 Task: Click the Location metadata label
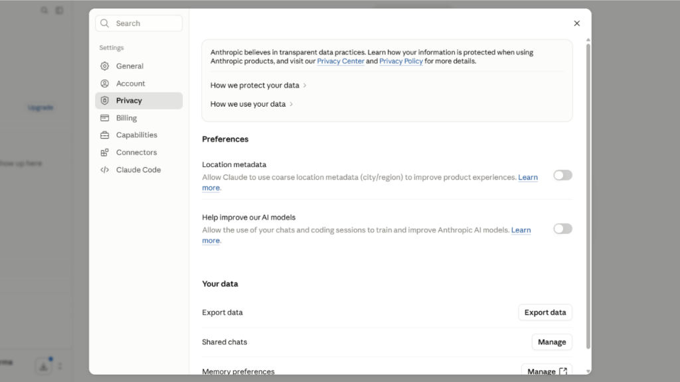click(234, 164)
